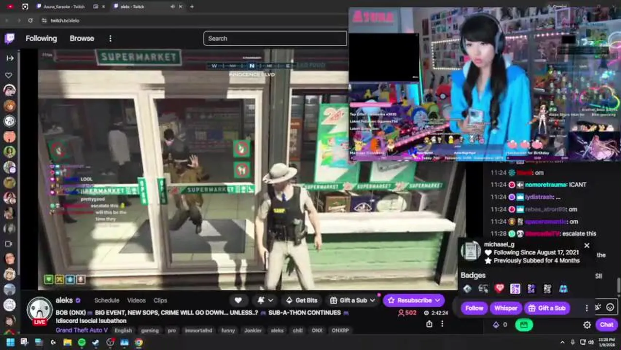
Task: Open the Browse page
Action: tap(82, 38)
